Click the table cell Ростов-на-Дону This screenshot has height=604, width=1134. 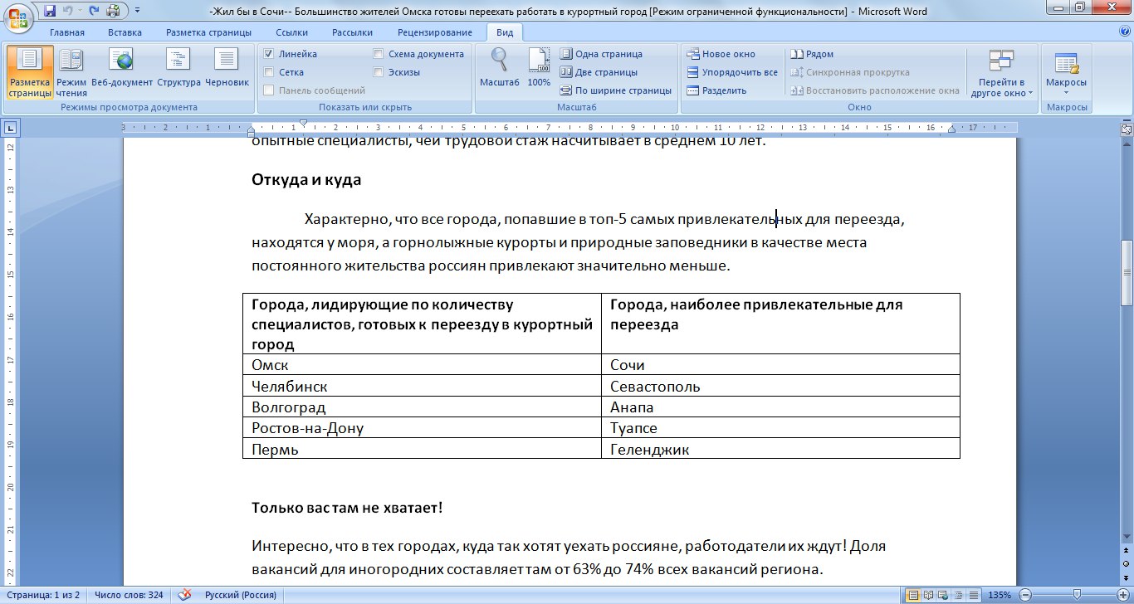(422, 428)
